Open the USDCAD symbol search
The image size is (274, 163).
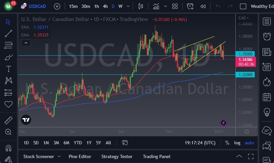click(x=37, y=7)
